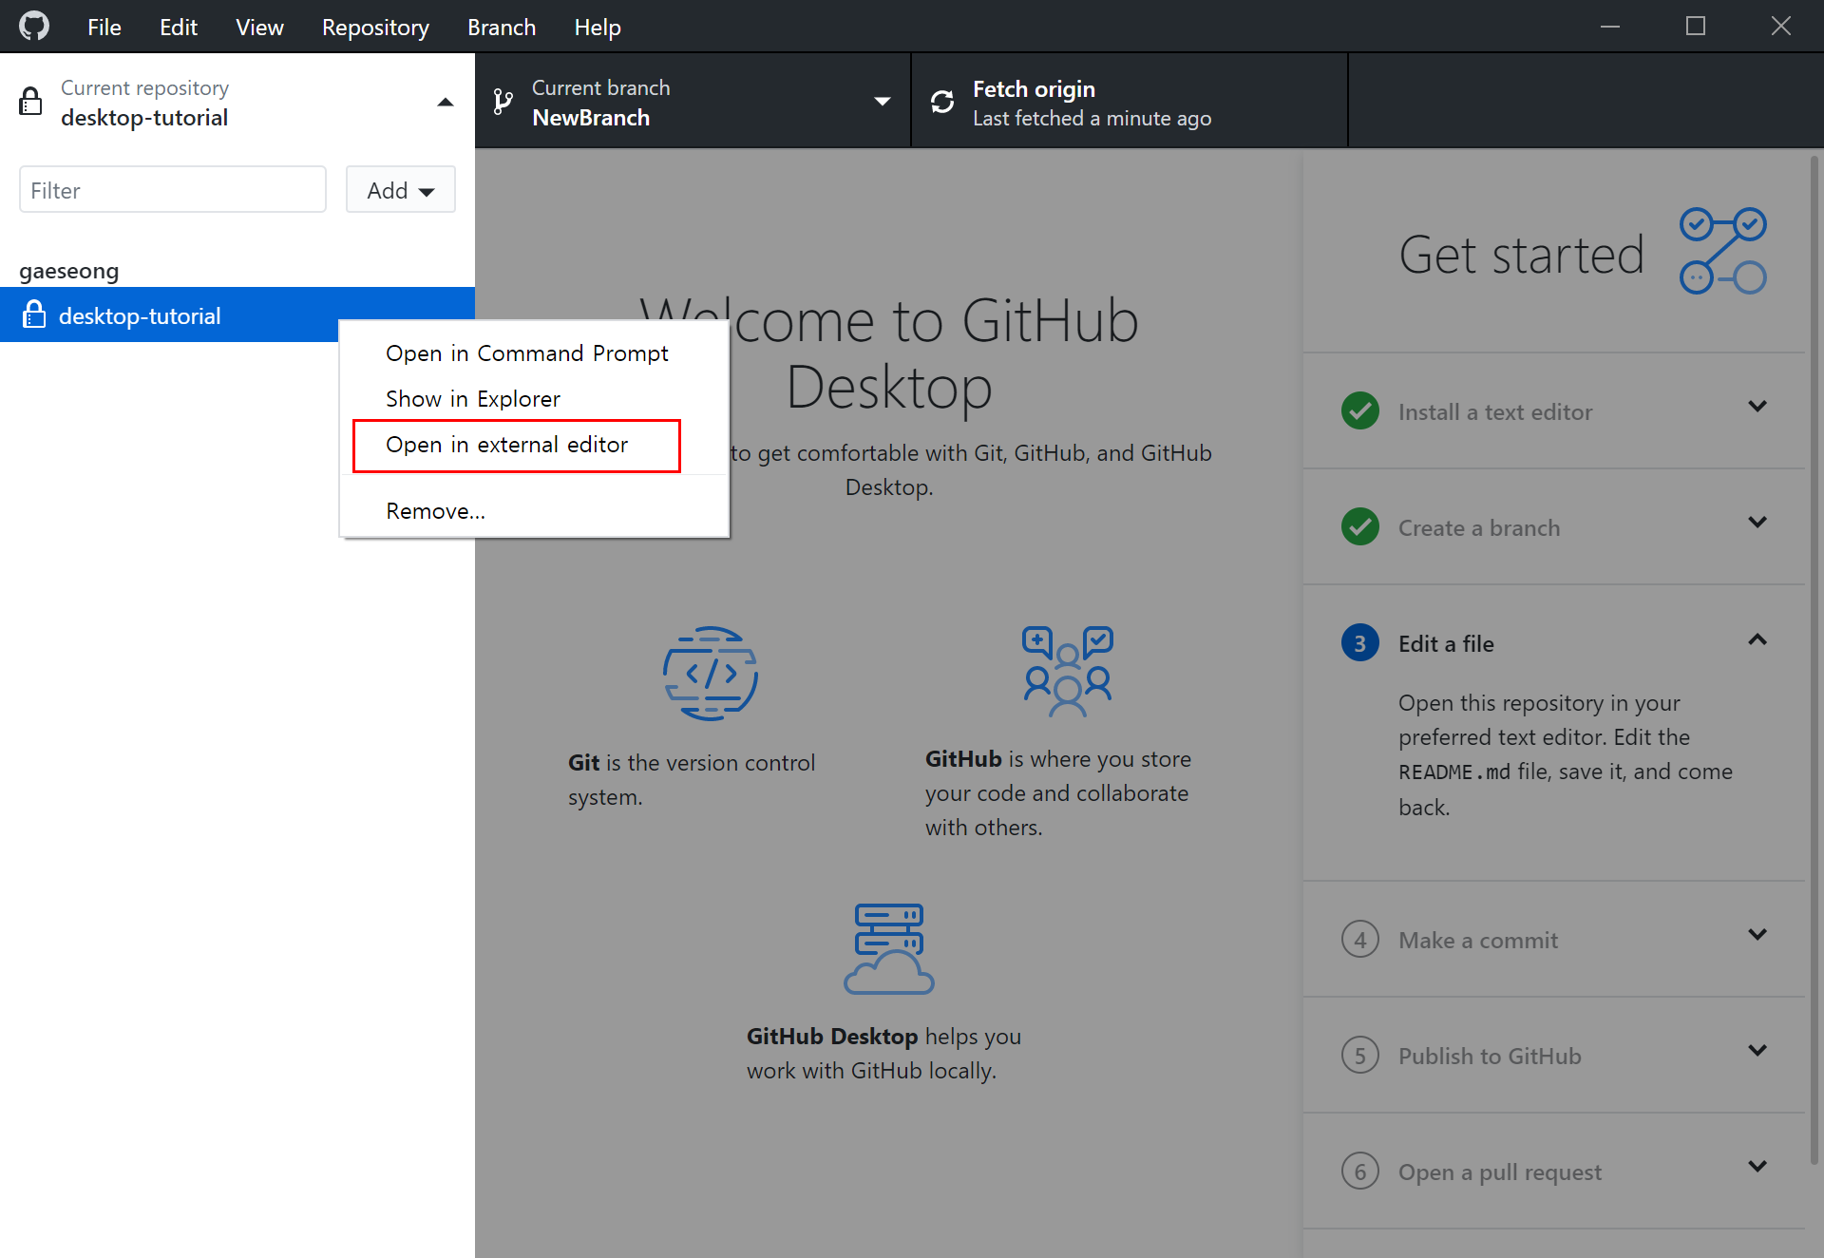Click the Get started heading text

(x=1522, y=255)
